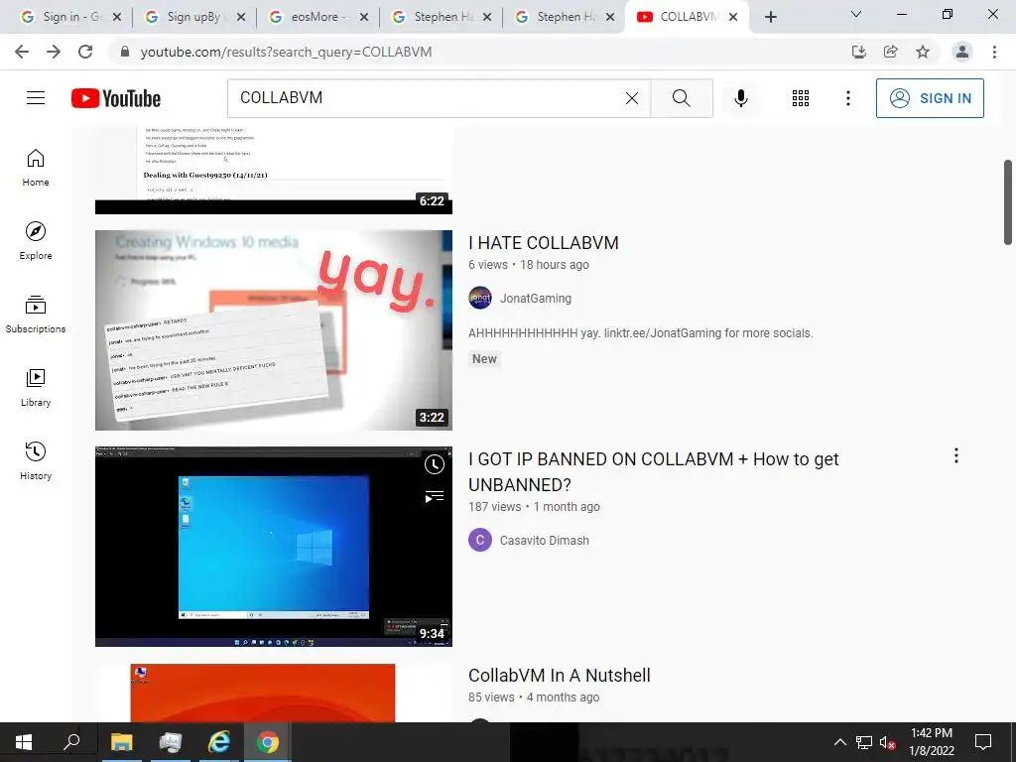The width and height of the screenshot is (1016, 762).
Task: Click the page vertical scrollbar thumb
Action: point(1008,202)
